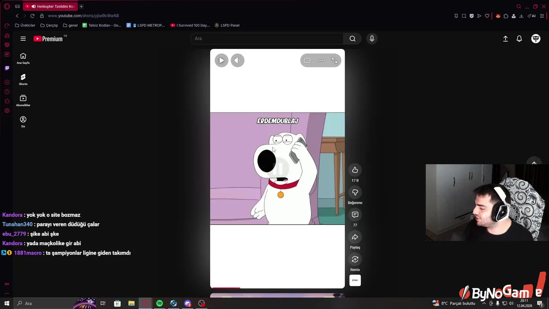Open Opera sidebar history clock icon
This screenshot has height=309, width=549.
[x=7, y=92]
